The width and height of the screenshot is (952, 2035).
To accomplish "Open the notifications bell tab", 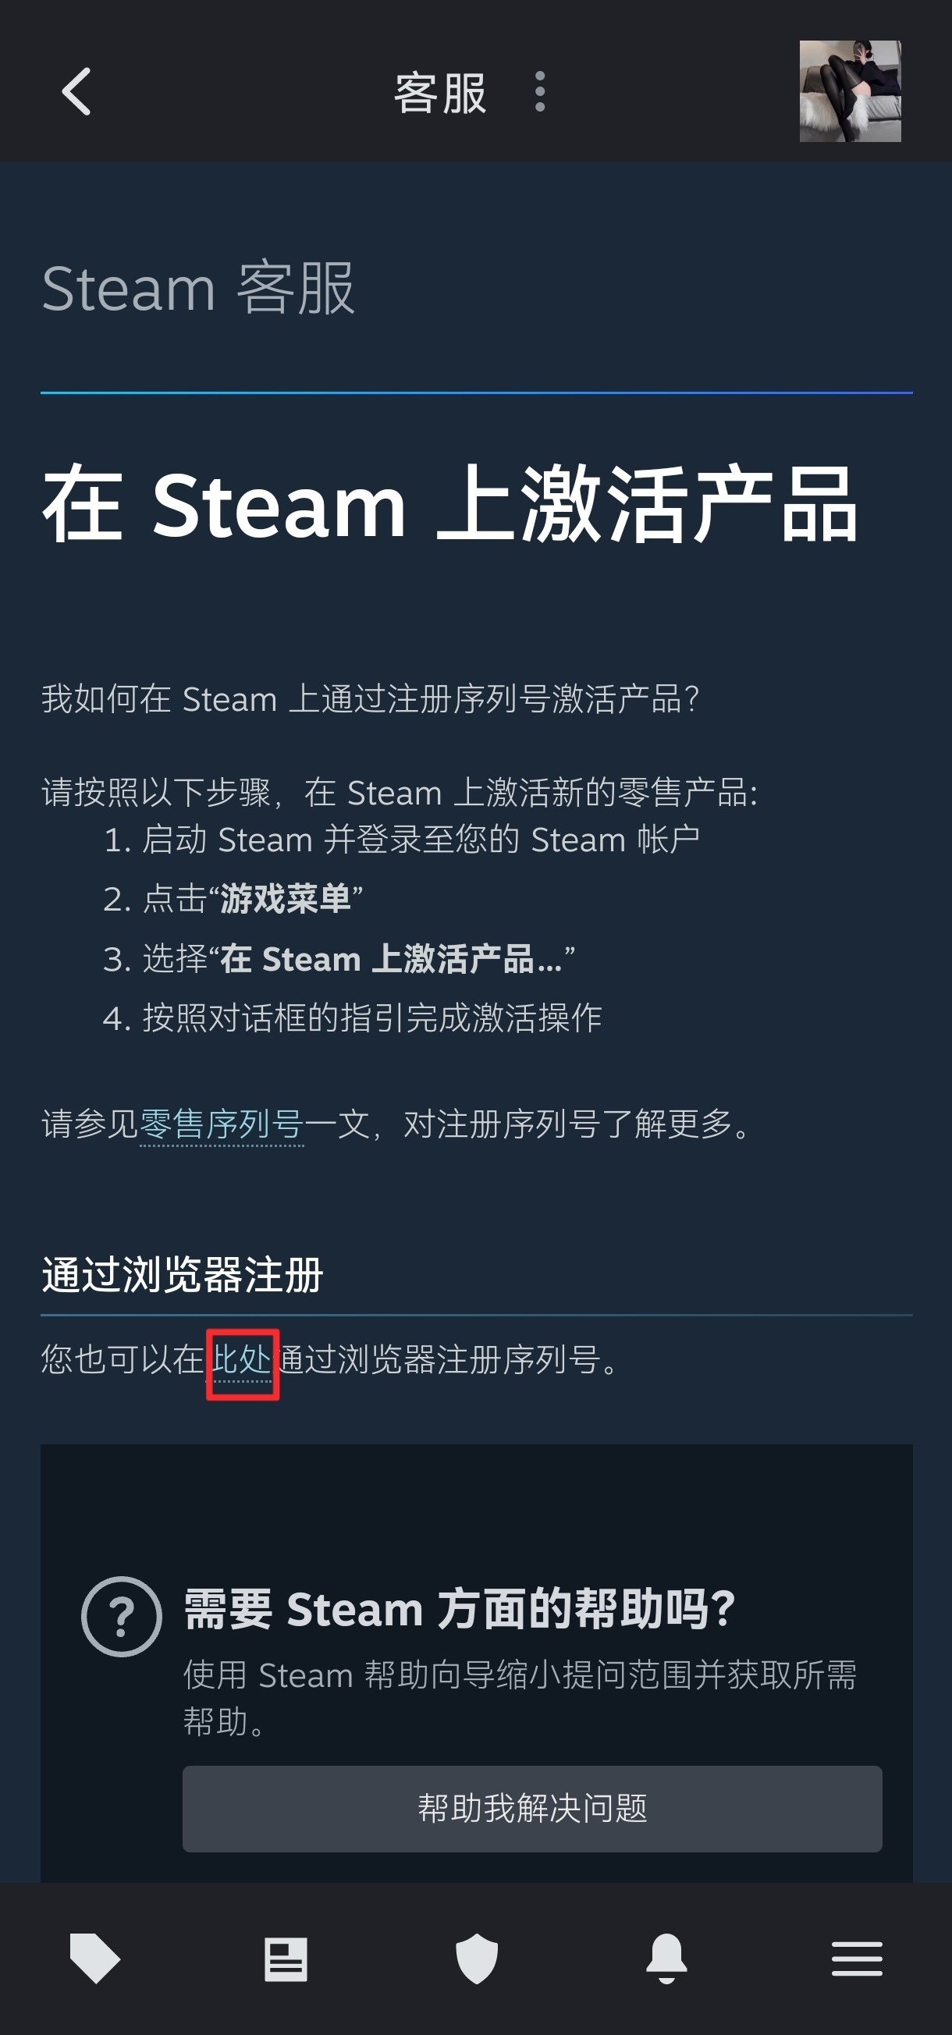I will click(667, 1959).
